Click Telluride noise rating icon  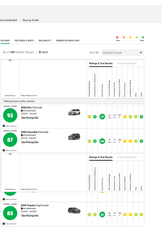(141, 117)
